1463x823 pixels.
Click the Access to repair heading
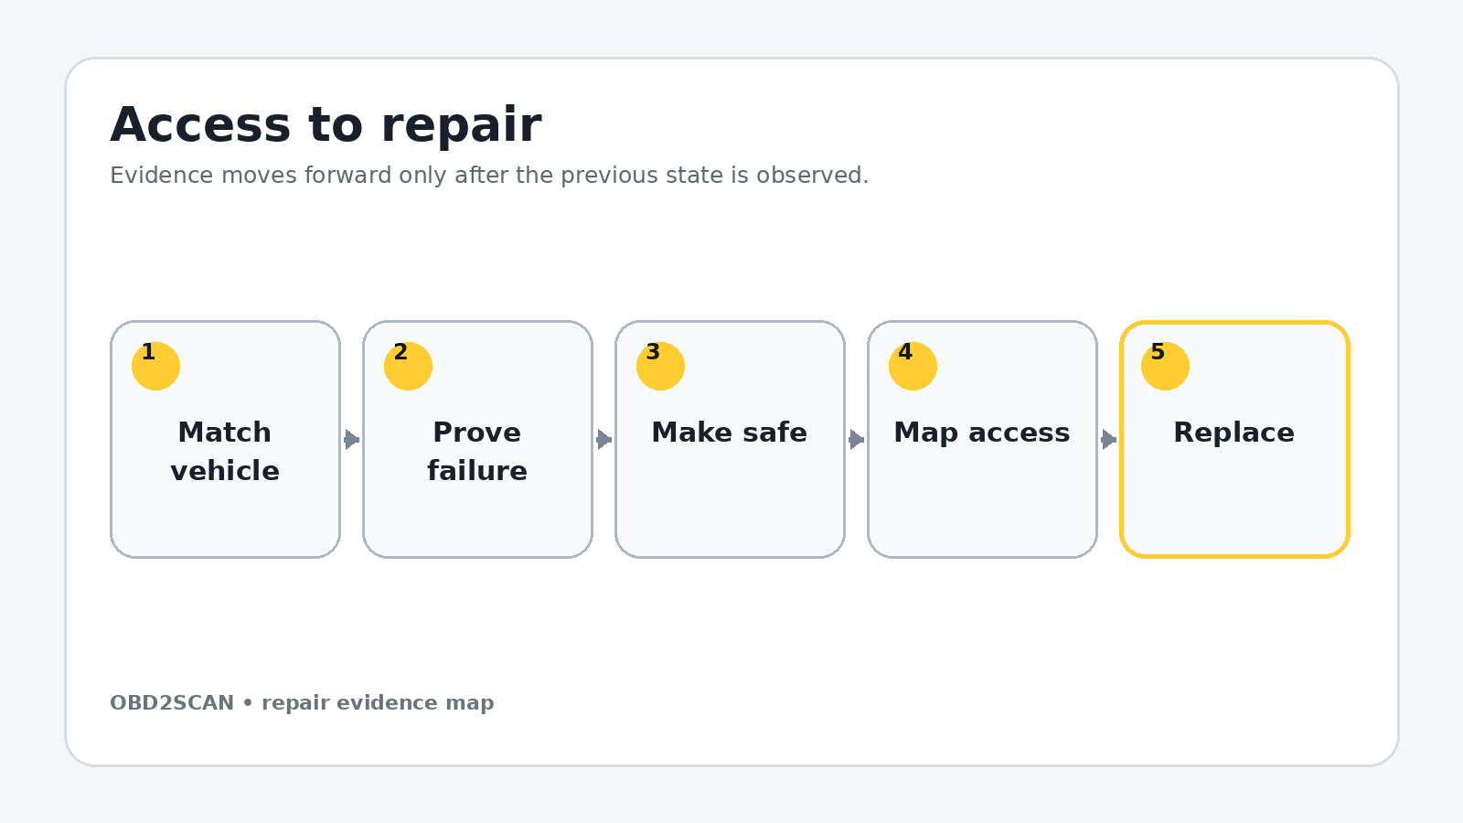click(x=326, y=125)
